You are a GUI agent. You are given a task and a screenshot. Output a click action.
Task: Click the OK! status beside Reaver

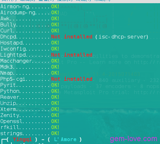point(55,97)
